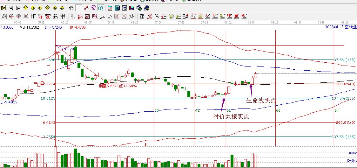357x168 pixels.
Task: Click the left black arrow button
Action: pos(11,8)
